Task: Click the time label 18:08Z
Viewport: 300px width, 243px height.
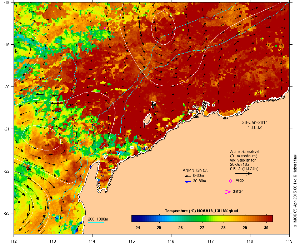Action: [255, 127]
